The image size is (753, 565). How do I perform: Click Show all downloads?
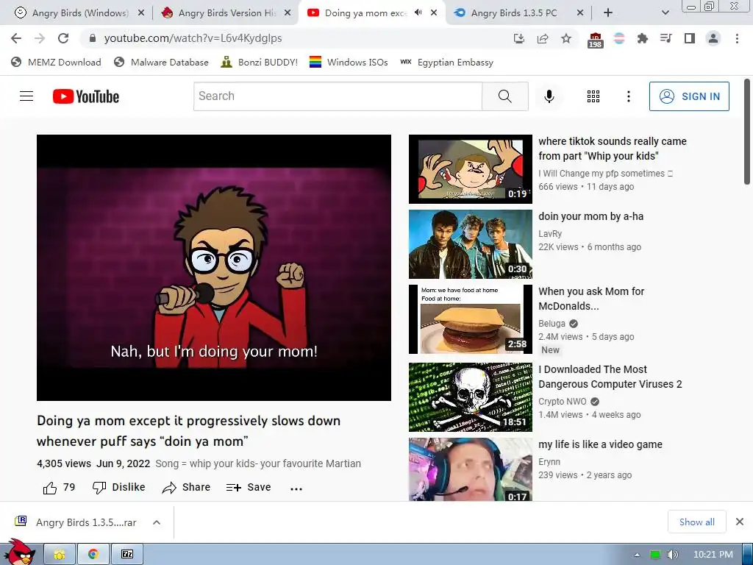[697, 522]
